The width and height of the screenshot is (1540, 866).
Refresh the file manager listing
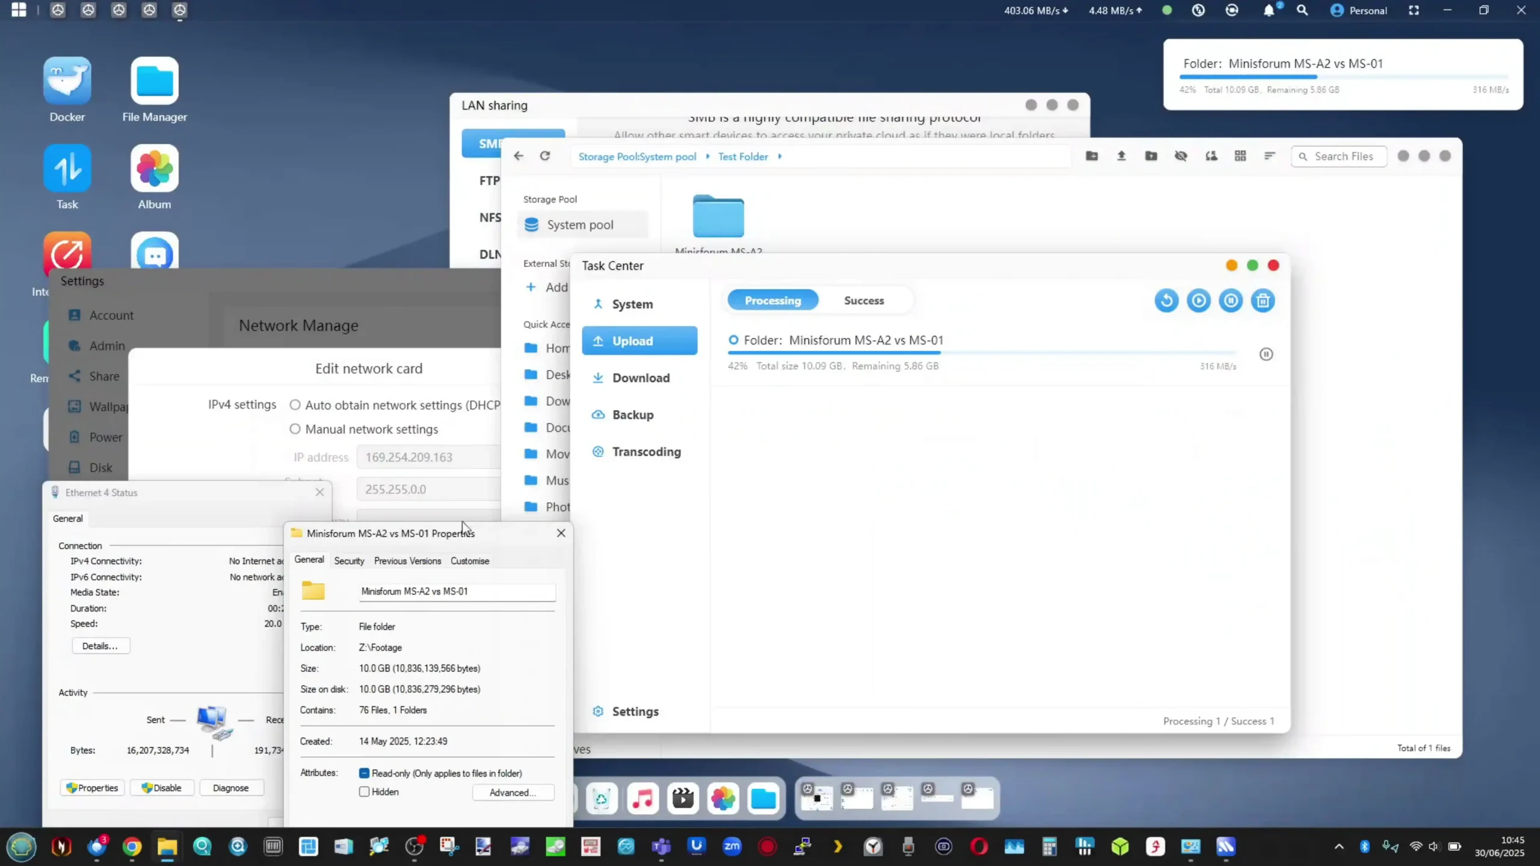545,156
